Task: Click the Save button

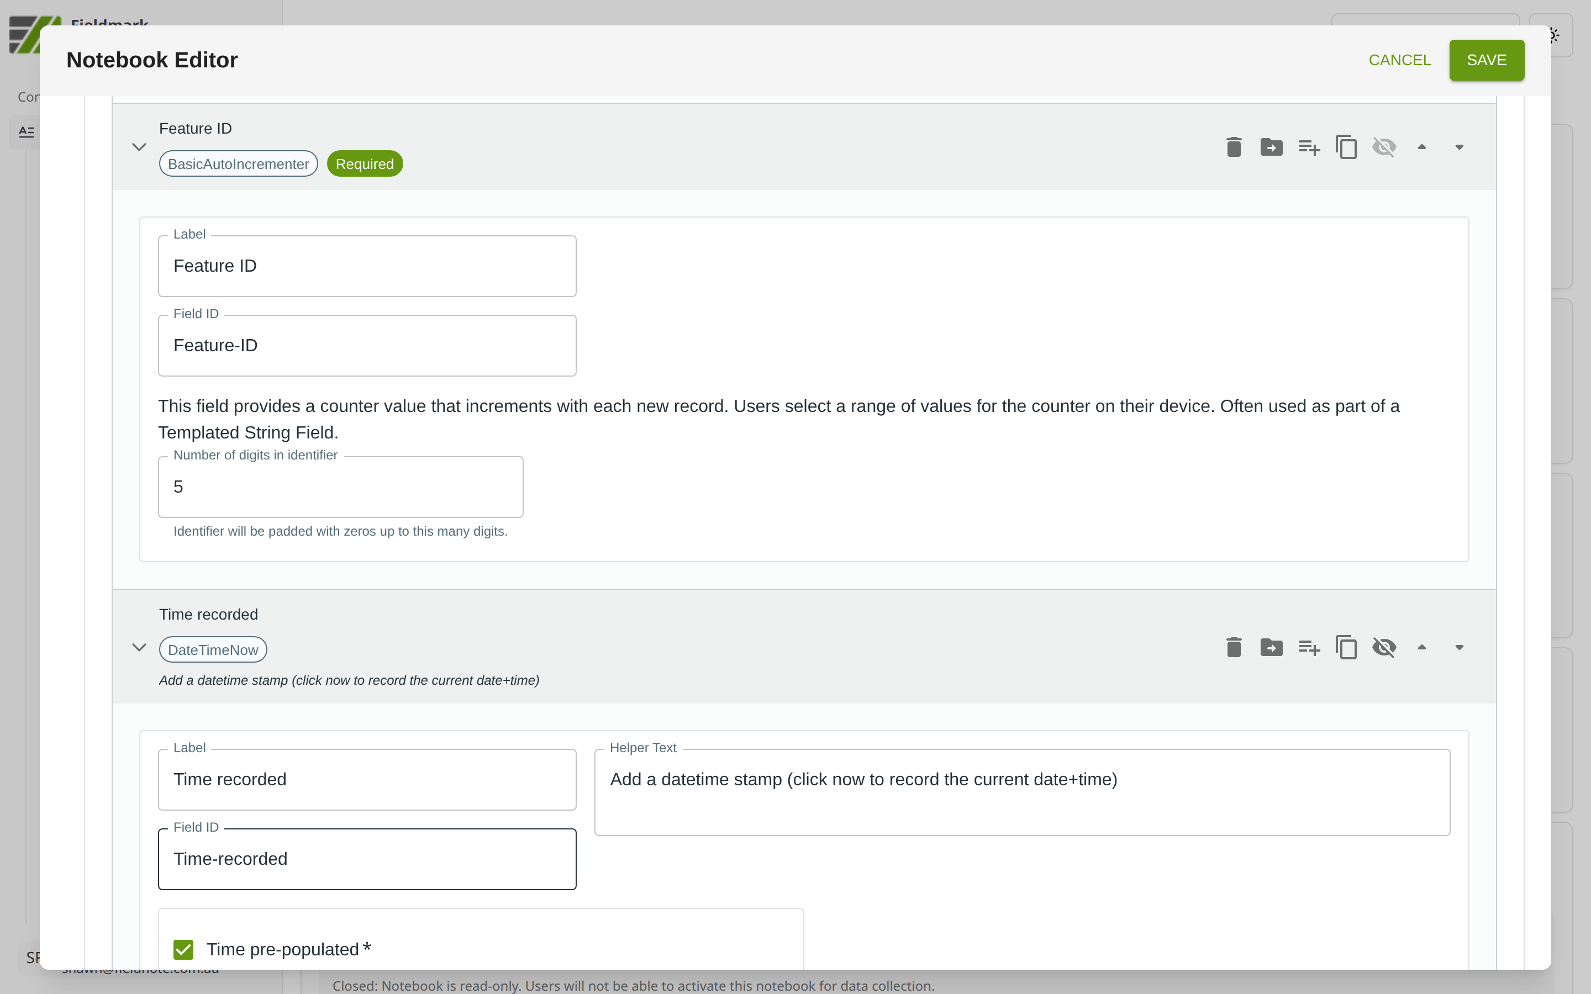Action: tap(1486, 60)
